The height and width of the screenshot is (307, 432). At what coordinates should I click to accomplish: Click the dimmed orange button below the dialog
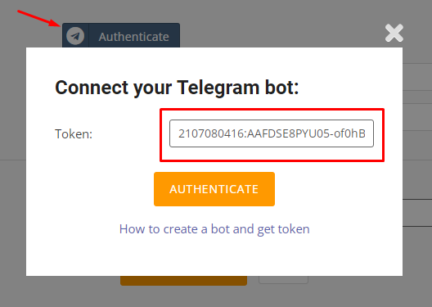(x=183, y=281)
